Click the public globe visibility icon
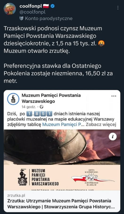 click(x=42, y=107)
